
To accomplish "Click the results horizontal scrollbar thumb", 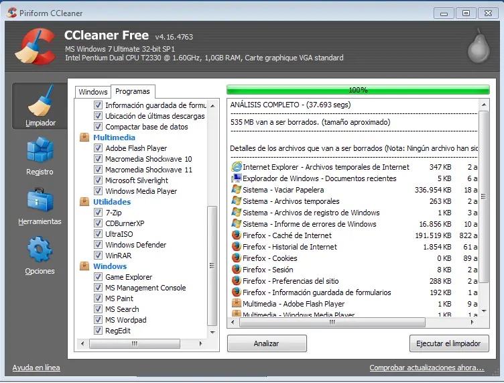I will [x=332, y=322].
